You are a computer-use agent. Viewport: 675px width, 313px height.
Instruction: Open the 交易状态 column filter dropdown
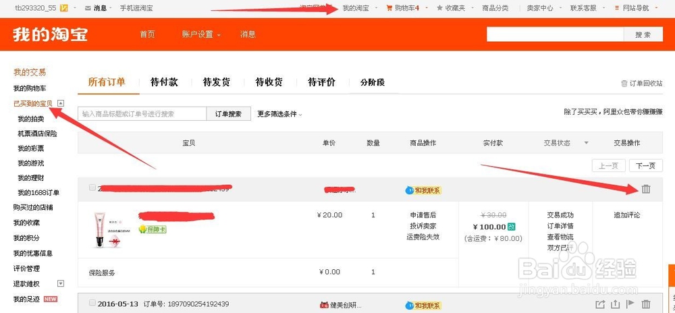(586, 143)
